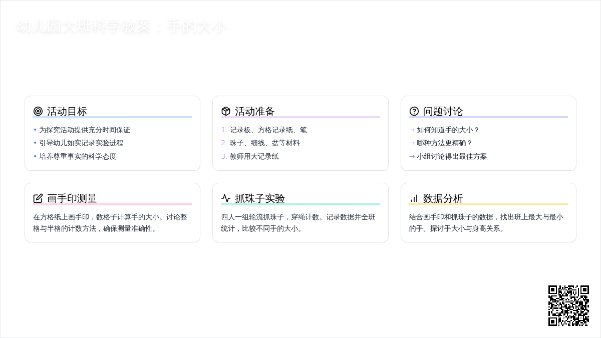Click the slide title 幼儿园大班科学教案：手的大小
This screenshot has width=601, height=338.
tap(123, 28)
